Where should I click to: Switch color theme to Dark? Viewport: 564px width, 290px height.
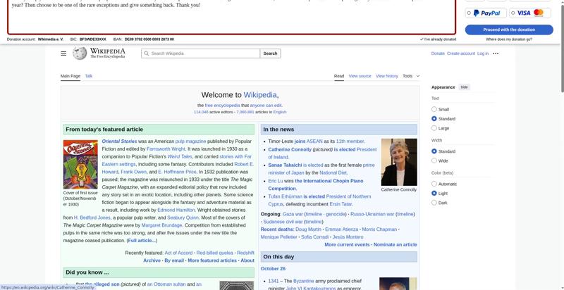pos(434,203)
